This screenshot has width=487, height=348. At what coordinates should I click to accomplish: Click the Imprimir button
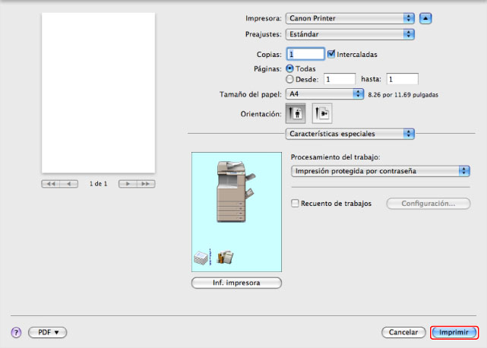[454, 333]
